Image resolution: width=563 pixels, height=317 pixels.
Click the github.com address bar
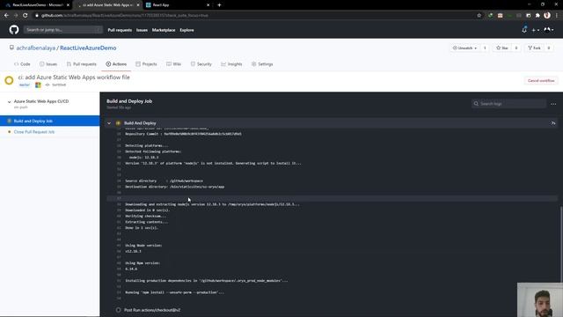pos(258,16)
